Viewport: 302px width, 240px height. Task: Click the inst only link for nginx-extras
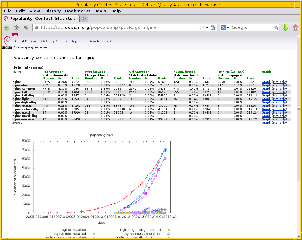pos(279,106)
